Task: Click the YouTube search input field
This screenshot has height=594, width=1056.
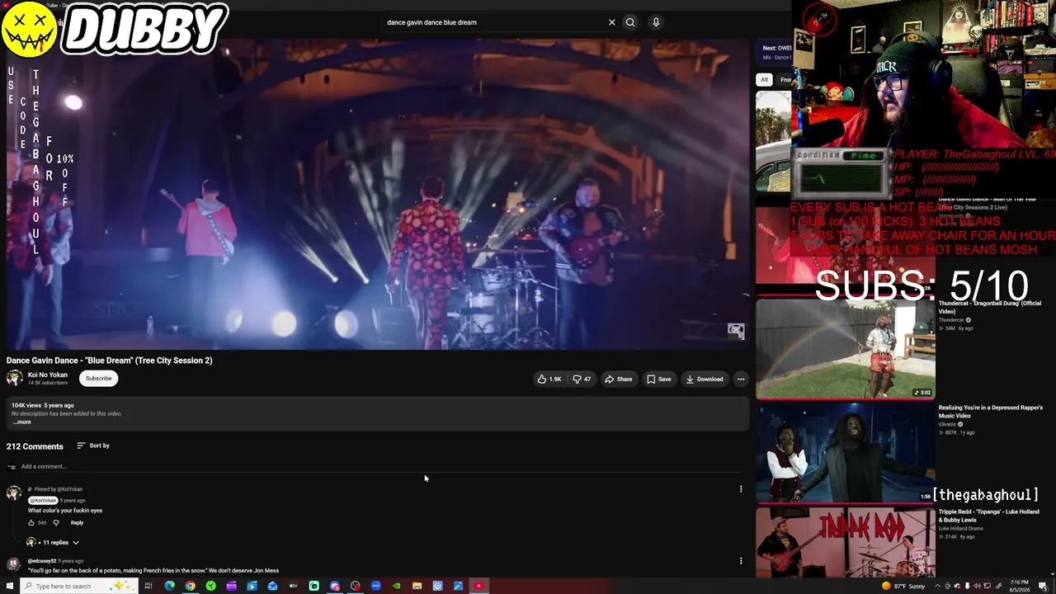Action: point(492,22)
